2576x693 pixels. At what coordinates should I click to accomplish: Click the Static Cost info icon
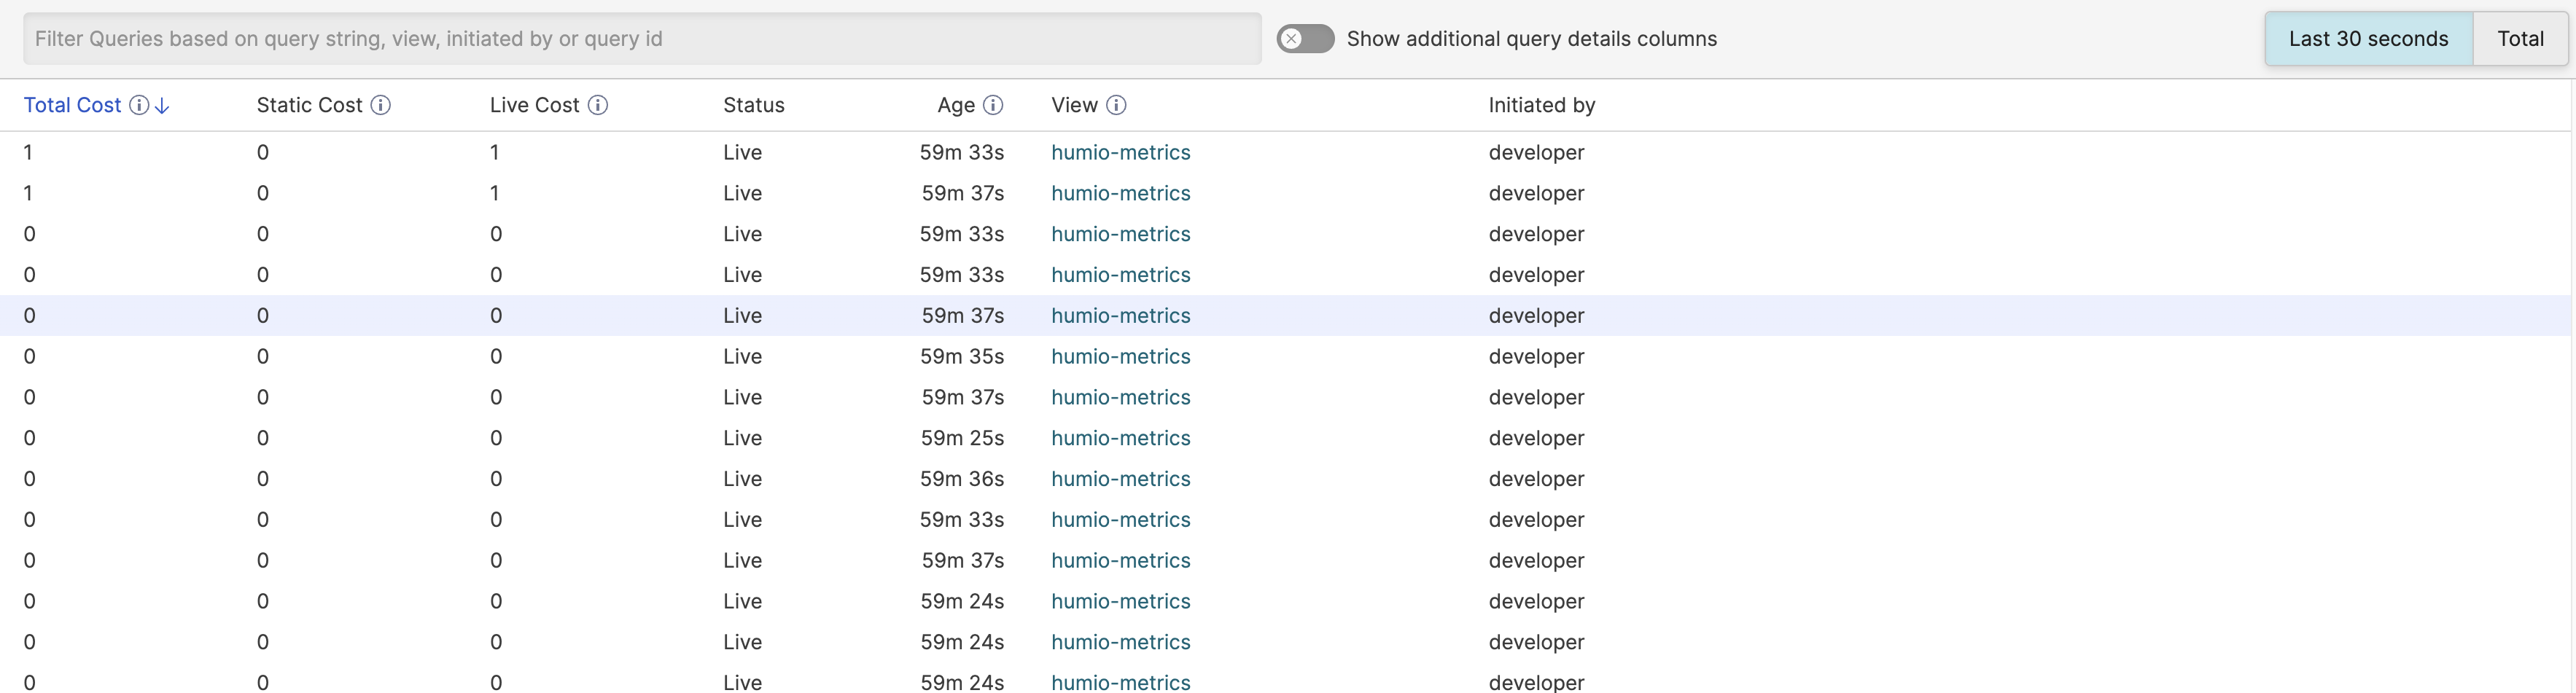pyautogui.click(x=381, y=105)
